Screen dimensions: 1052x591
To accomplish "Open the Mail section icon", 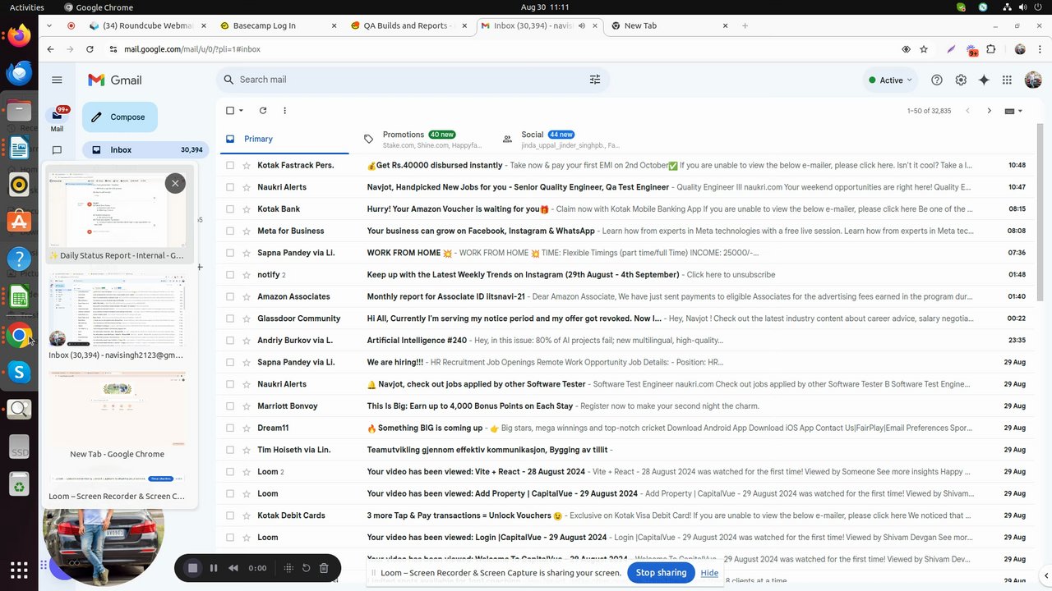I will coord(57,116).
